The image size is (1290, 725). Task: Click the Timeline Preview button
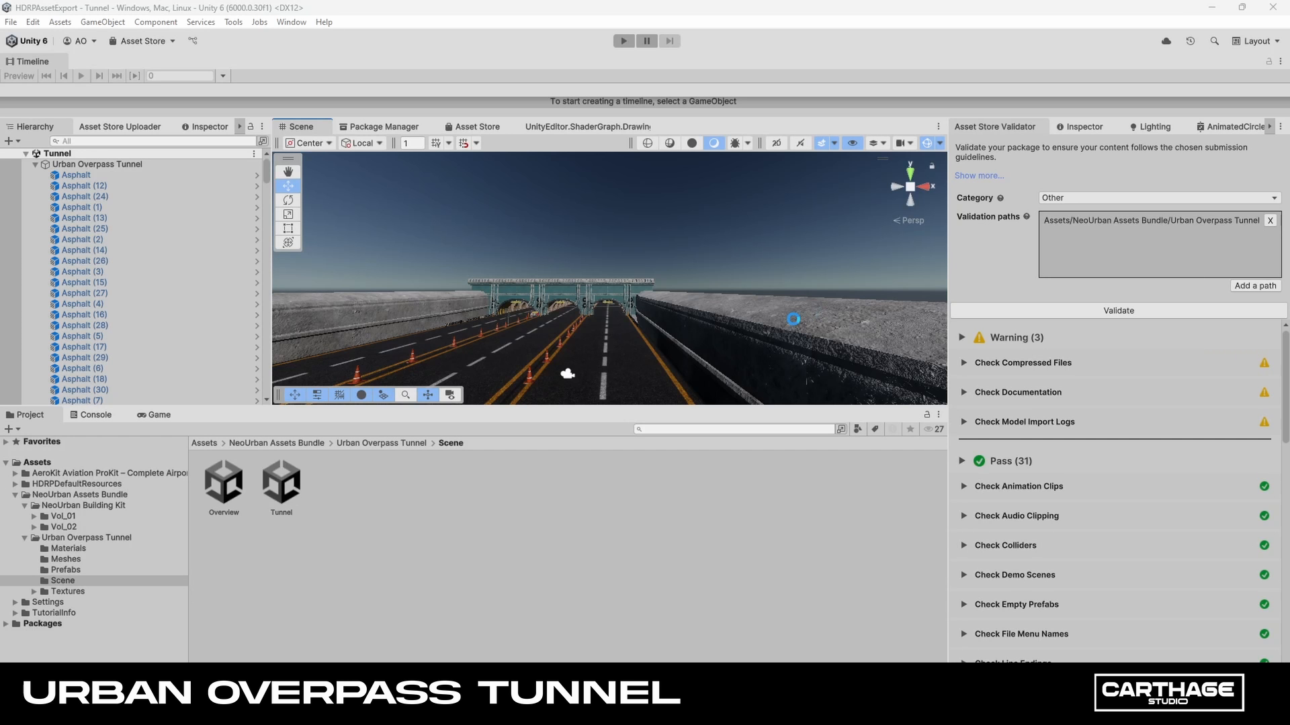19,76
